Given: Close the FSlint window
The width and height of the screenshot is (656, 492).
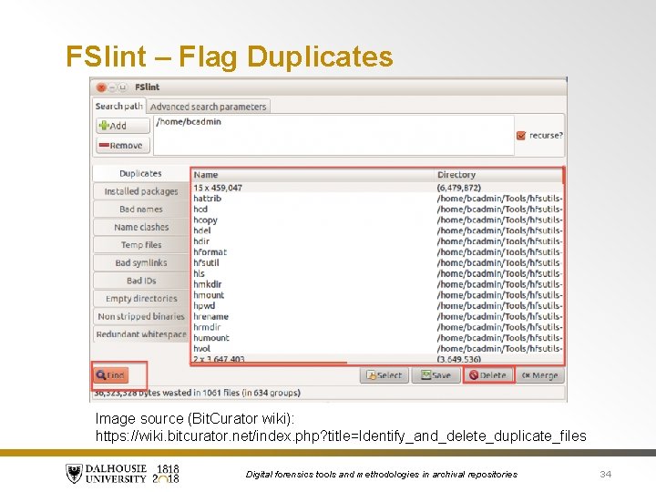Looking at the screenshot, I should click(x=101, y=87).
